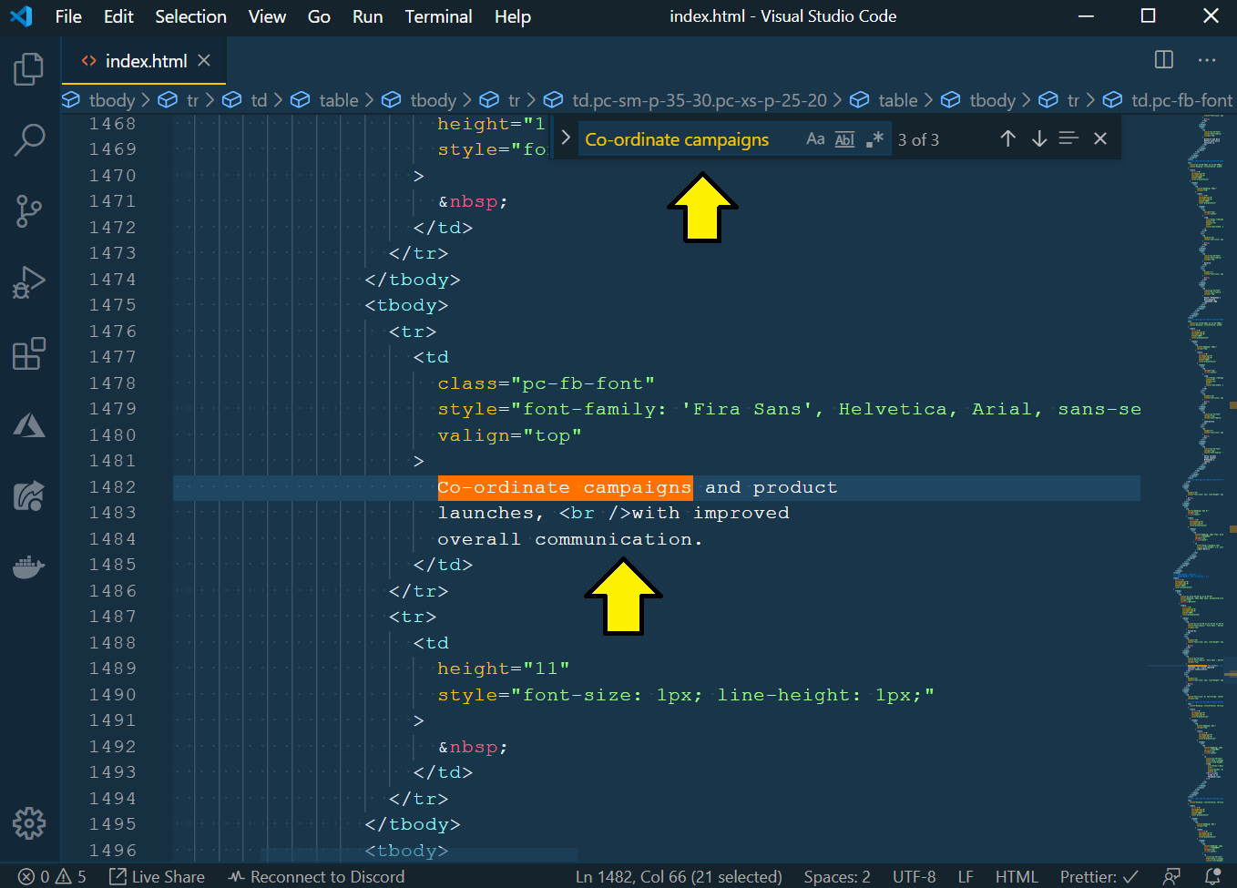Close the index.html tab
This screenshot has height=888, width=1237.
click(x=204, y=60)
